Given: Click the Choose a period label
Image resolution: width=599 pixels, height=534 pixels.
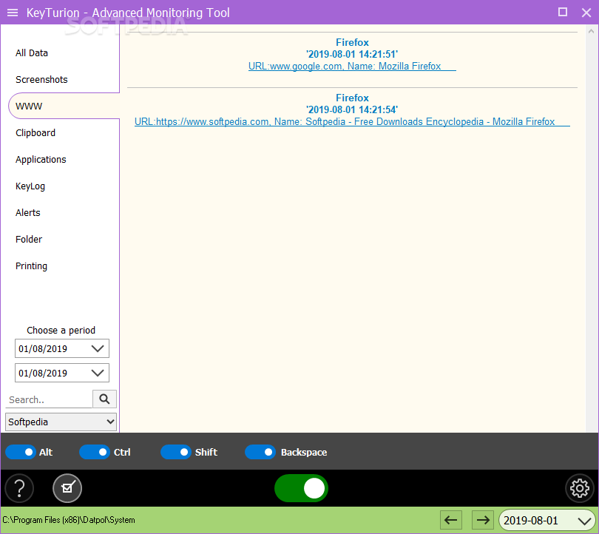Looking at the screenshot, I should [61, 331].
